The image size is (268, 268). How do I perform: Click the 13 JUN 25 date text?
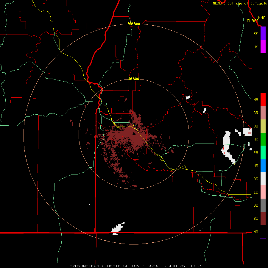174,266
